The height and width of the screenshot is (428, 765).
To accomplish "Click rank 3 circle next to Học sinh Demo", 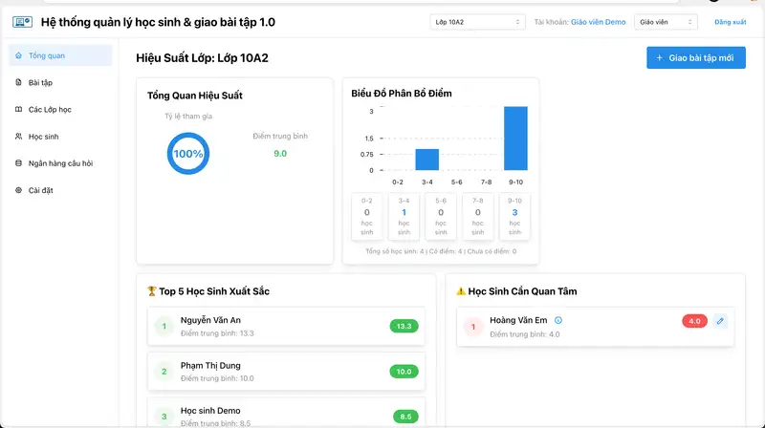I will (164, 417).
